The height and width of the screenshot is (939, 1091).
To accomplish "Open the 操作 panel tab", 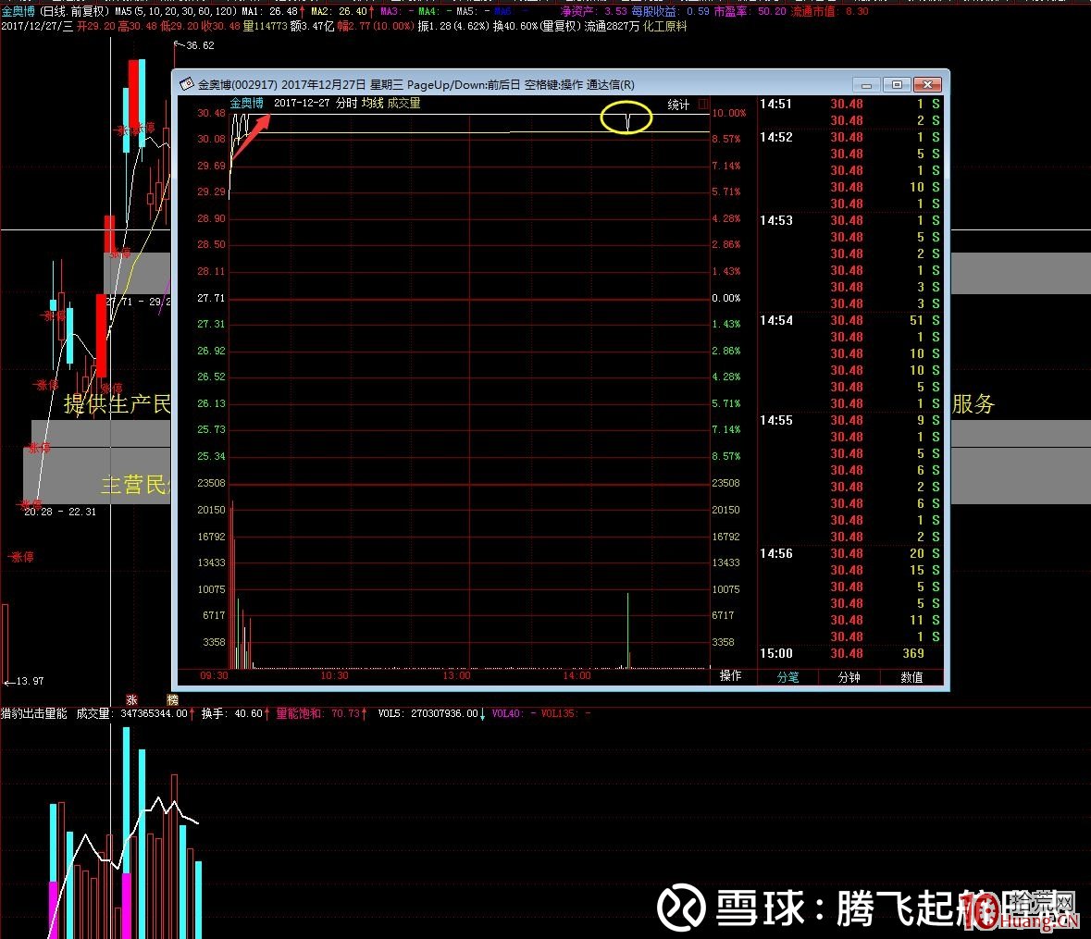I will tap(730, 677).
